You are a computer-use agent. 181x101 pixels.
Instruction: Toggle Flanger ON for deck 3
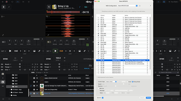[x=2, y=67]
